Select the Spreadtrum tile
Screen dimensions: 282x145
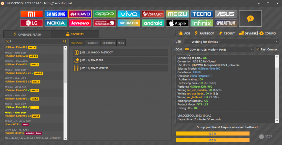point(226,23)
